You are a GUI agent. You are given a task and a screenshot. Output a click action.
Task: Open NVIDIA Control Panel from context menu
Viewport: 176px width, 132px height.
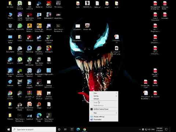click(x=104, y=109)
